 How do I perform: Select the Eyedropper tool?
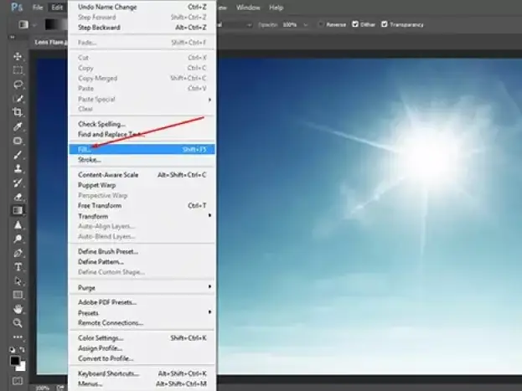[x=18, y=126]
